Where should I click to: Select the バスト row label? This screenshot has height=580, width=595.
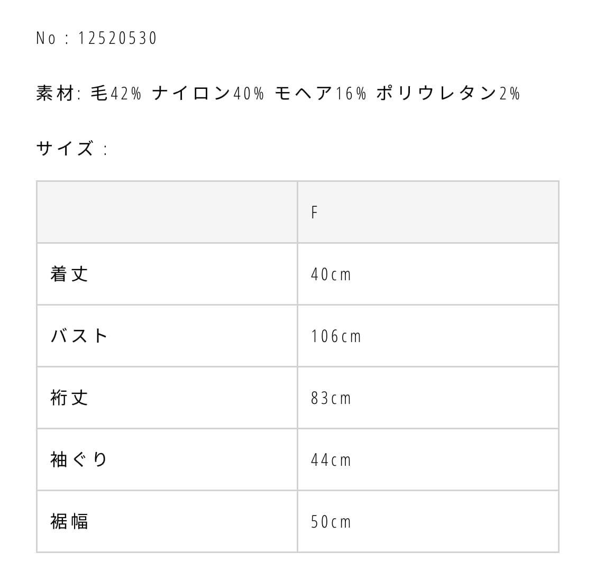(79, 336)
